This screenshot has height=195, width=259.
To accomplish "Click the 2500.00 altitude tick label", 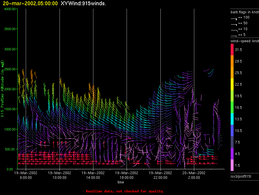I will [x=10, y=69].
